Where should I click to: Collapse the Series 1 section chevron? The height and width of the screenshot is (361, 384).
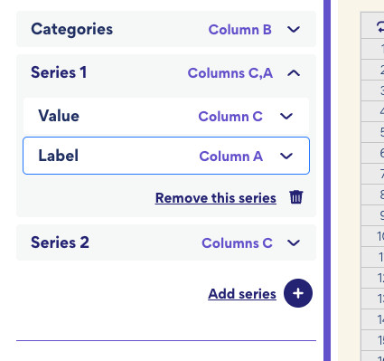point(294,73)
